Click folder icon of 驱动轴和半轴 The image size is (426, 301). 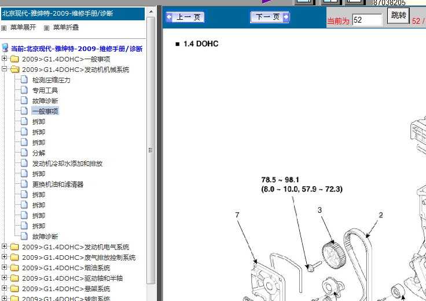pos(14,278)
